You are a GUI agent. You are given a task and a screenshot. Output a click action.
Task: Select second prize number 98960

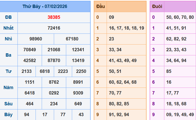point(36,39)
